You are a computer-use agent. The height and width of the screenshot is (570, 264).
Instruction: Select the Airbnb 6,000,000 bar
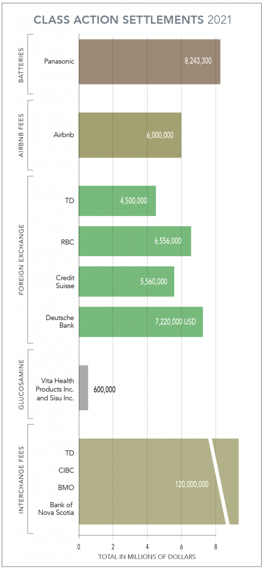pyautogui.click(x=130, y=135)
